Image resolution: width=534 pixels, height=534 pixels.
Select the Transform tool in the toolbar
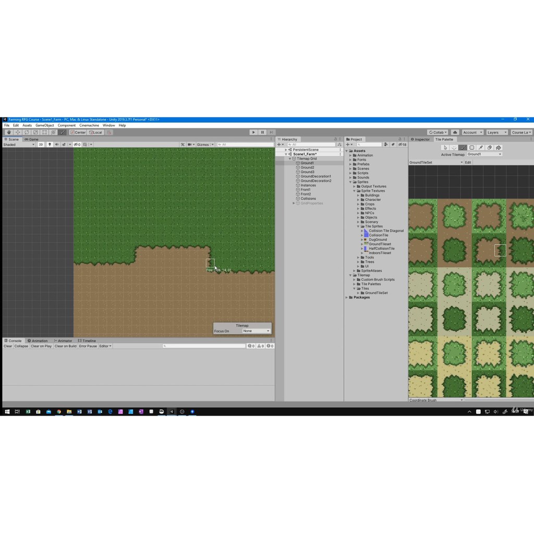tap(53, 132)
